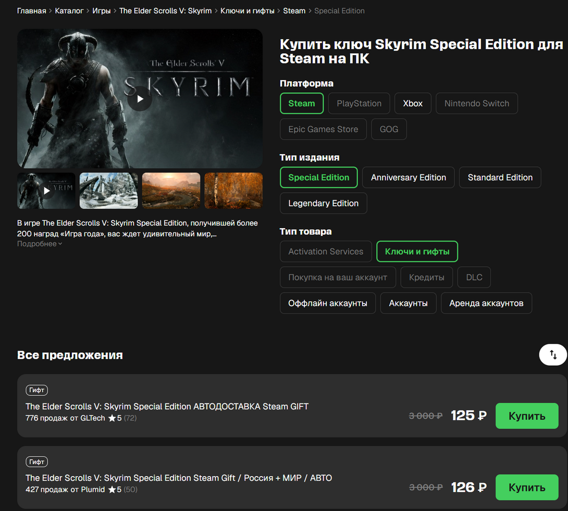Select the Xbox platform option
This screenshot has width=568, height=511.
pos(413,104)
